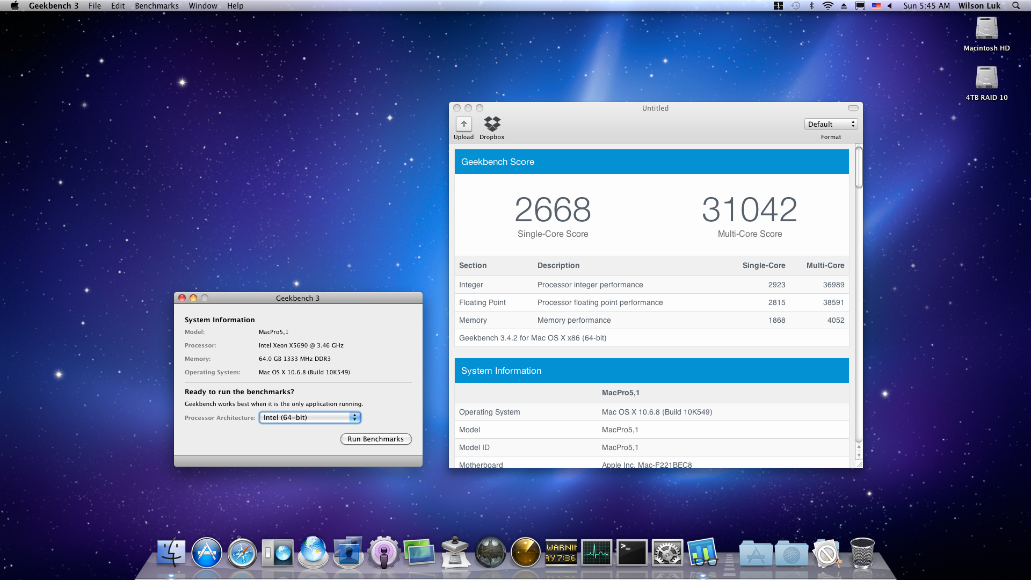Click the Processor value Intel Xeon X5690
1031x580 pixels.
[301, 345]
